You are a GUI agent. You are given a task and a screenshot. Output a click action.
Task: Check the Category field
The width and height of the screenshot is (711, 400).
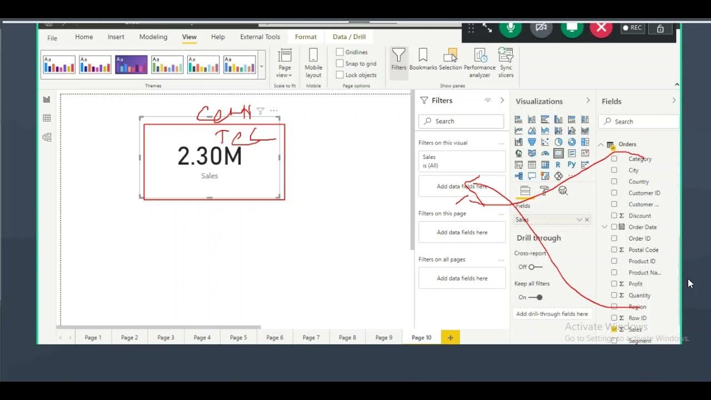click(614, 159)
